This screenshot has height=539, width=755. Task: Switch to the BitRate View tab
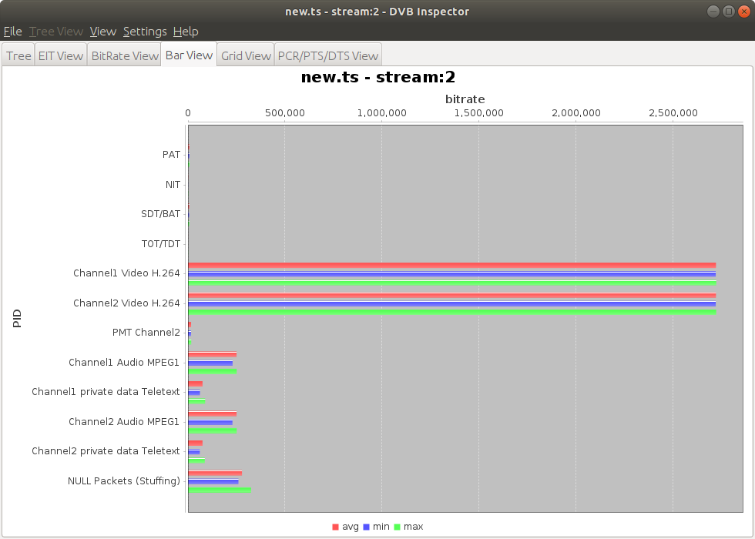125,55
